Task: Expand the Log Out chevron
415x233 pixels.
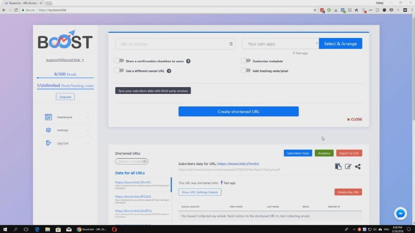Action: (88, 143)
